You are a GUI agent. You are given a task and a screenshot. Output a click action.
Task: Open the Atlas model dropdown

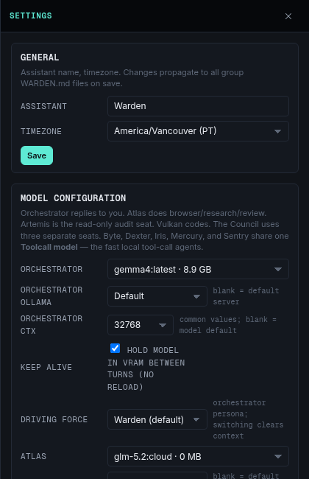pyautogui.click(x=198, y=456)
